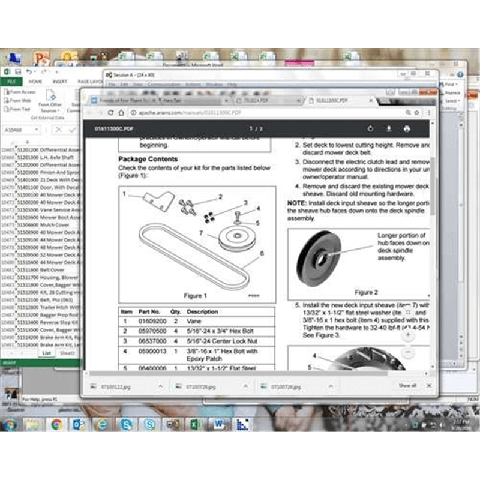
Task: Click Show all downloads
Action: point(407,385)
